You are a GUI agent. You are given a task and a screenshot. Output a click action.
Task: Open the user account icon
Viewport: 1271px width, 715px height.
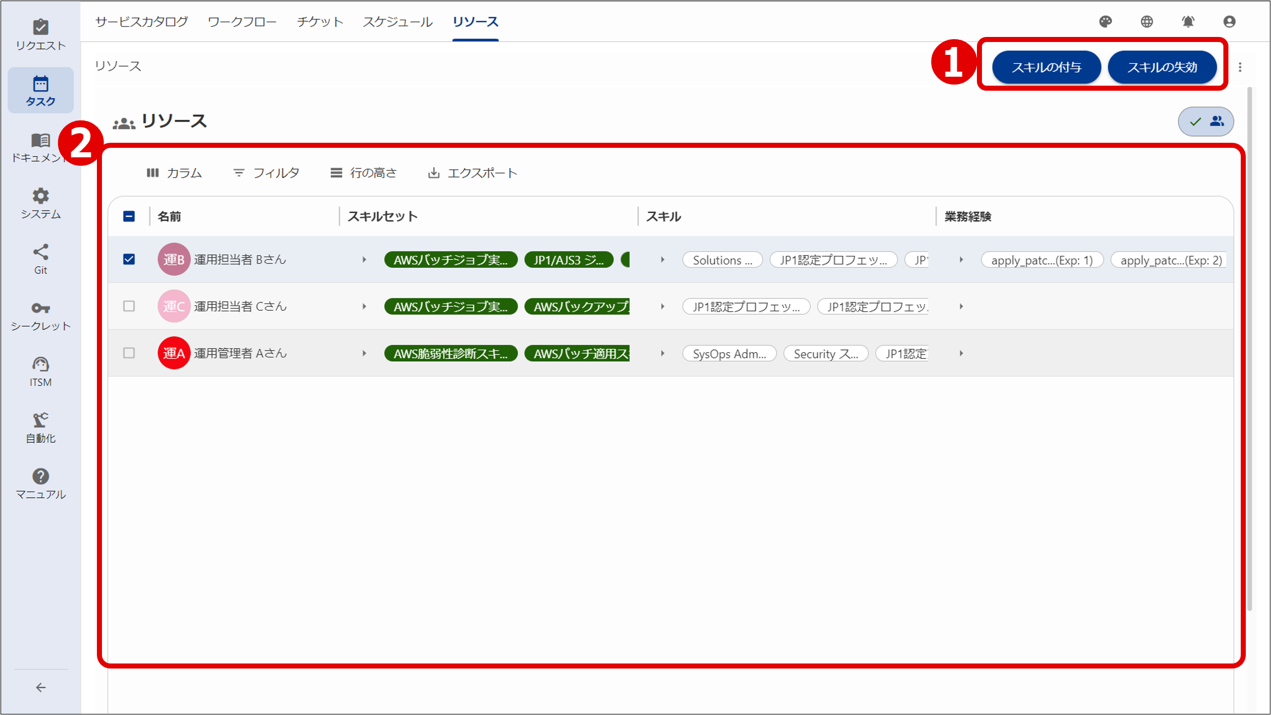[x=1229, y=21]
